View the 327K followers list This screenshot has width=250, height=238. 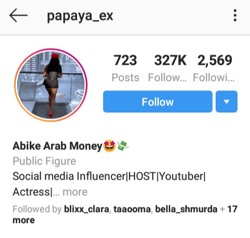167,68
